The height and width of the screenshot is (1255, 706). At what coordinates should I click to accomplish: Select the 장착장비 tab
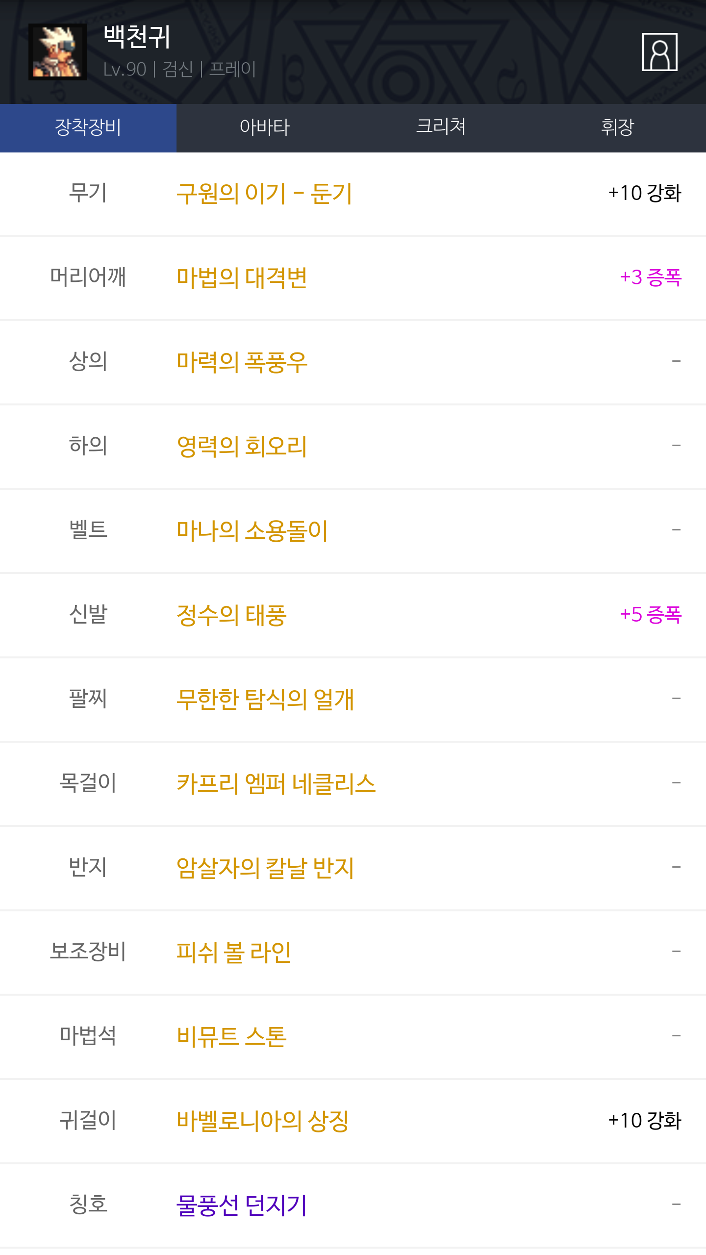[x=88, y=127]
